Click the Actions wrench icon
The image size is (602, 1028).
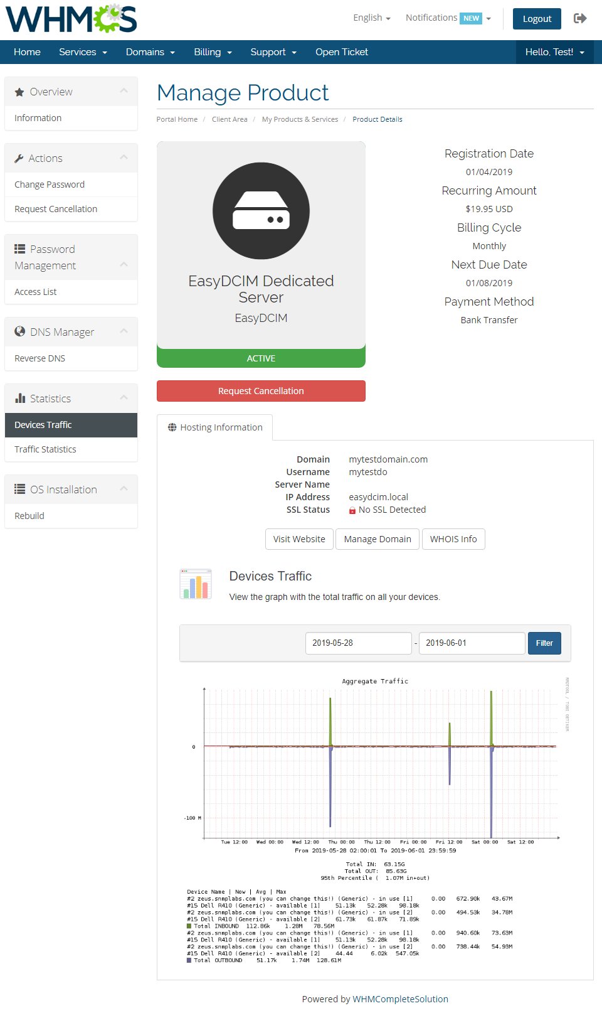tap(19, 158)
